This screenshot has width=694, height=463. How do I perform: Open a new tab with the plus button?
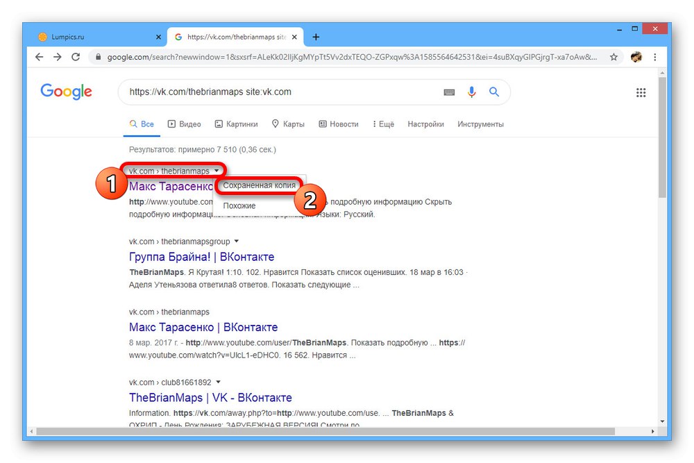(x=316, y=37)
